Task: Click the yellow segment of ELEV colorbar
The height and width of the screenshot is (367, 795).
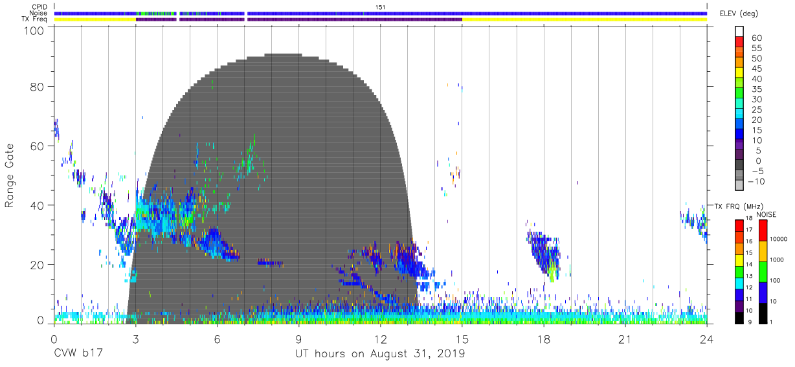Action: [739, 74]
